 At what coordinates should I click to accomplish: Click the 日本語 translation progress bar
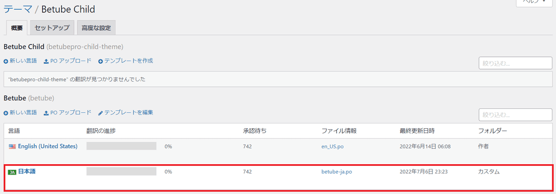pos(121,171)
